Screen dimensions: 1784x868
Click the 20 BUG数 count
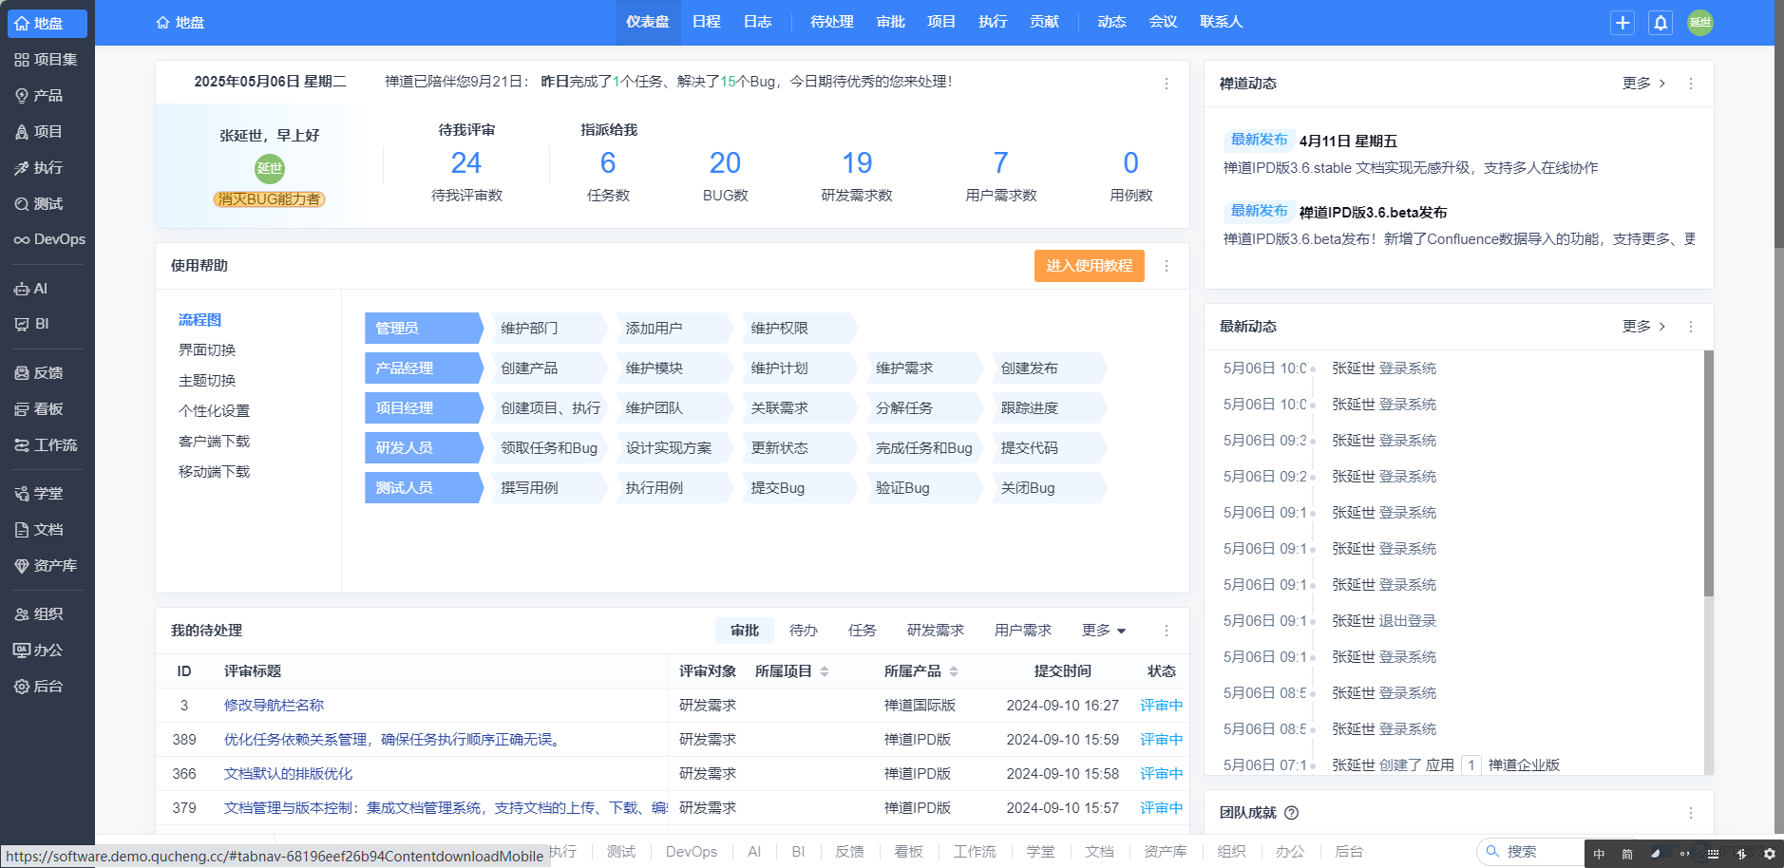725,163
